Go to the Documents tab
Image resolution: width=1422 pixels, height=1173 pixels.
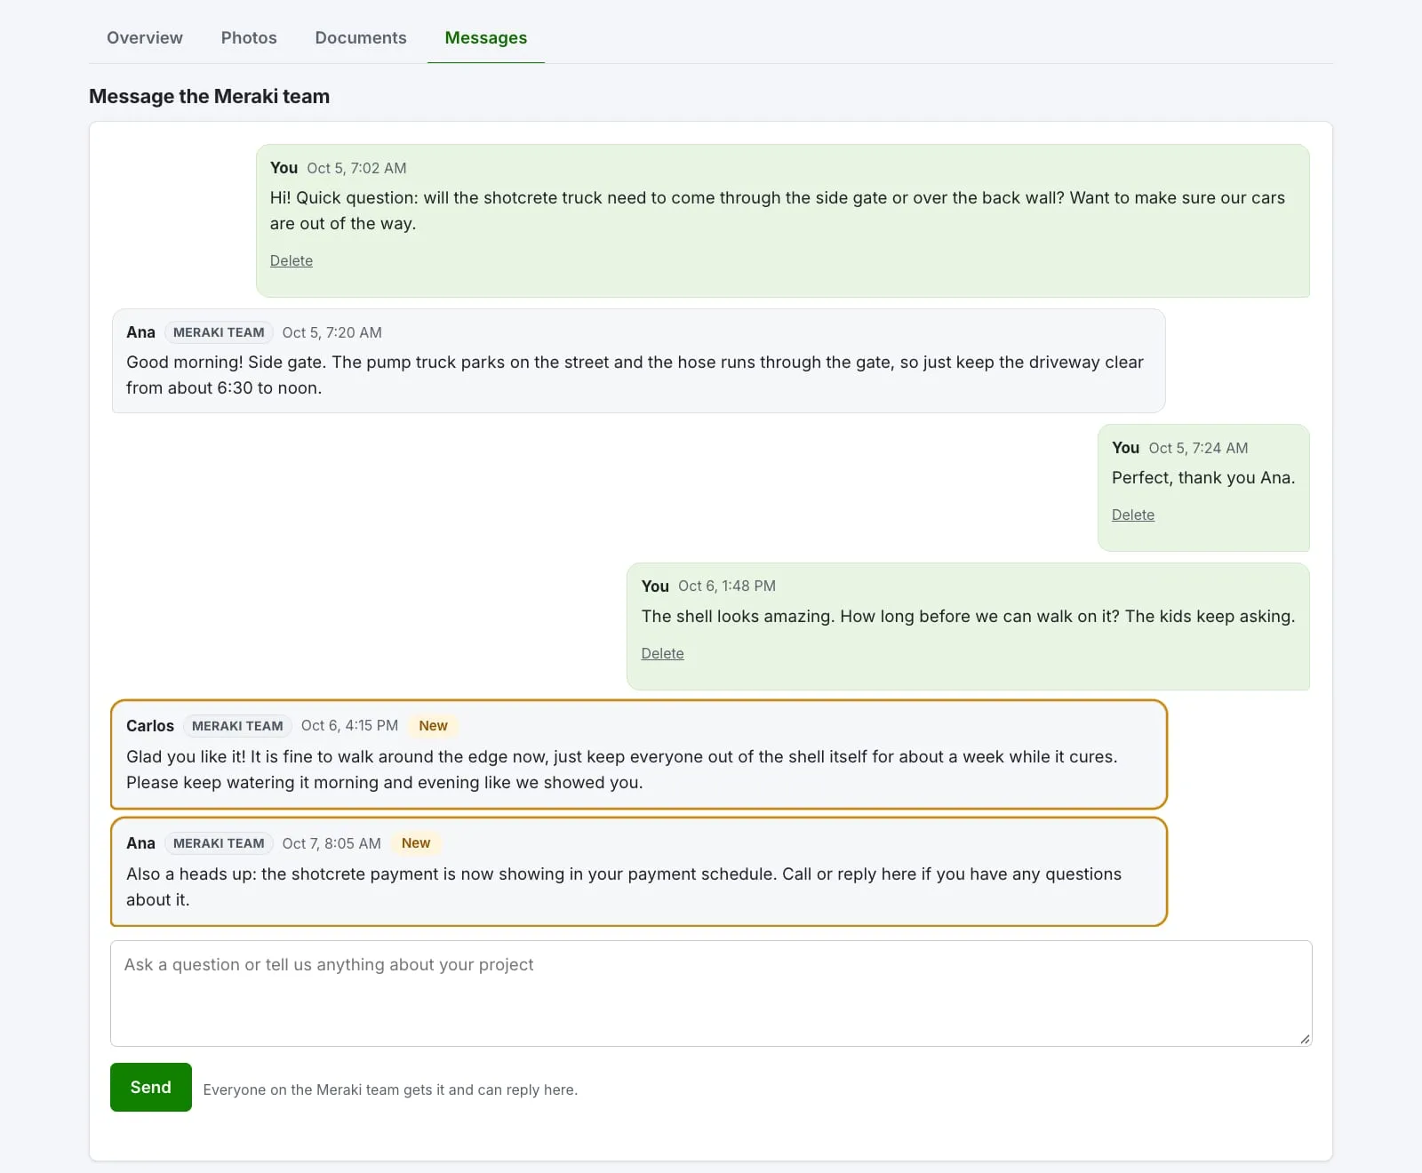[360, 38]
